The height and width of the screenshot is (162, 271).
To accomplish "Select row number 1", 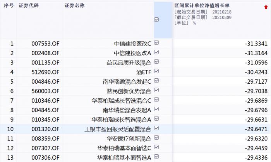I will (x=12, y=44).
